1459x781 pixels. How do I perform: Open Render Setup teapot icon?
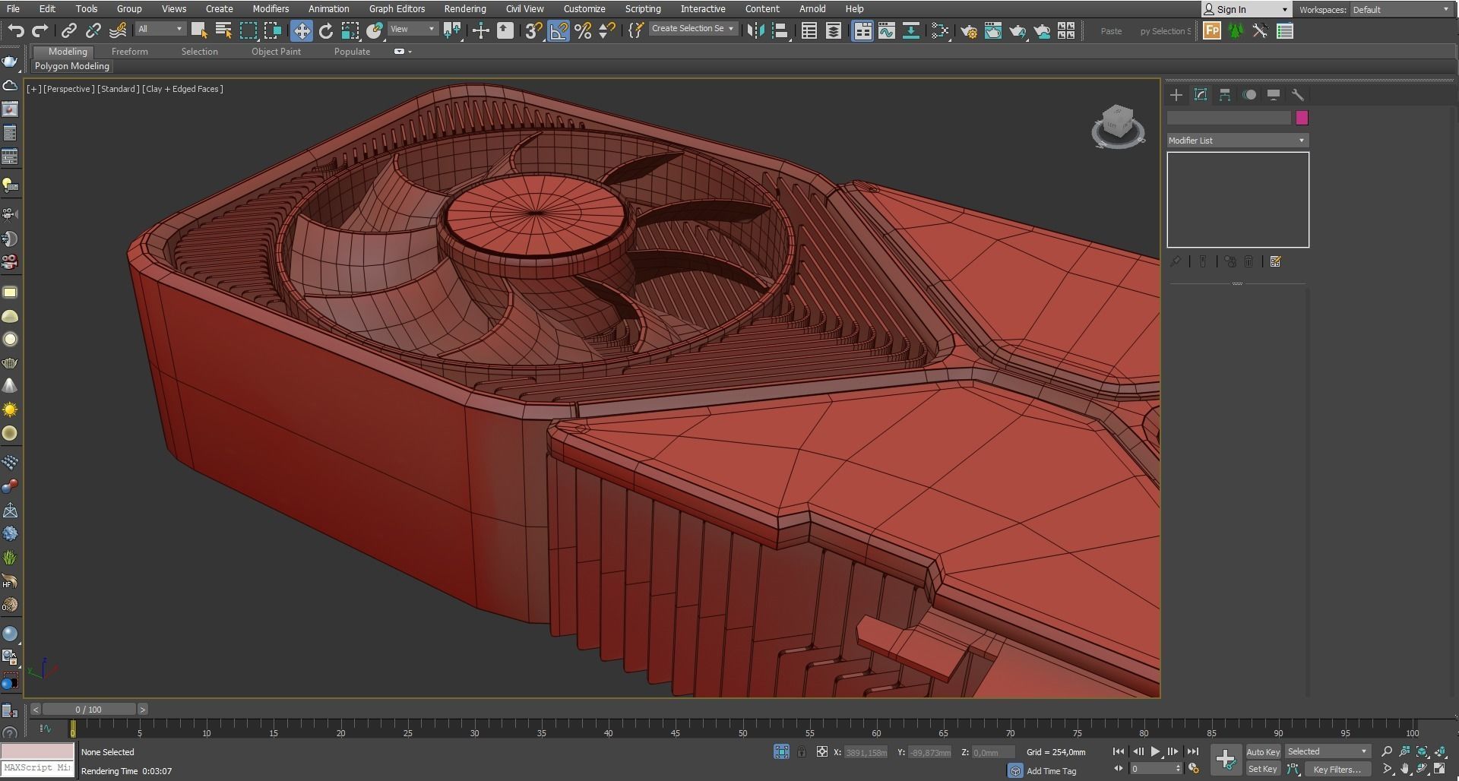coord(969,30)
